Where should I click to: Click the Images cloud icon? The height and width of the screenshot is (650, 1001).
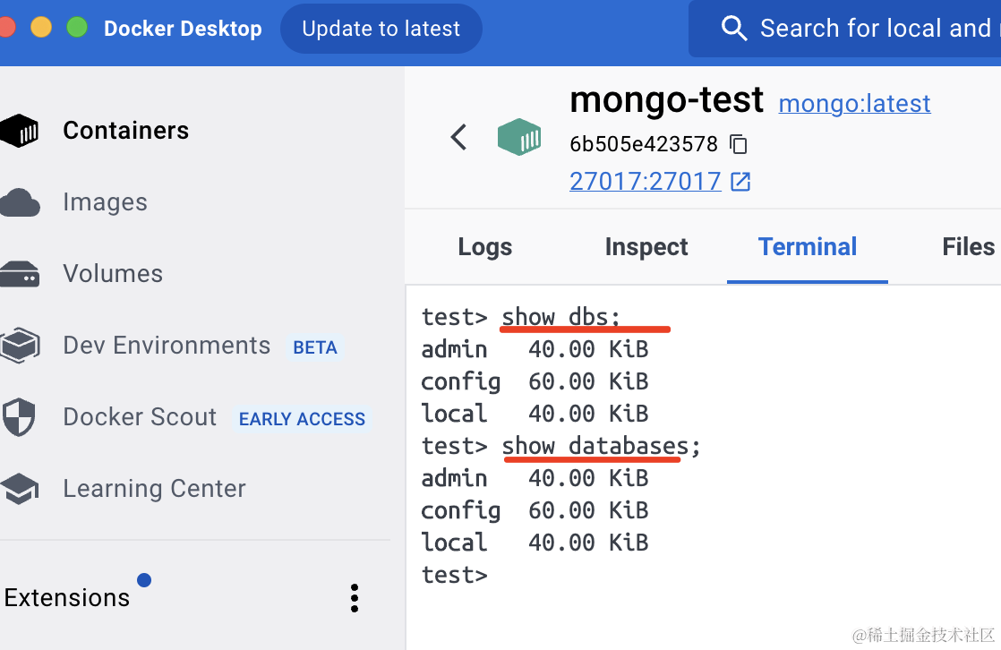20,202
